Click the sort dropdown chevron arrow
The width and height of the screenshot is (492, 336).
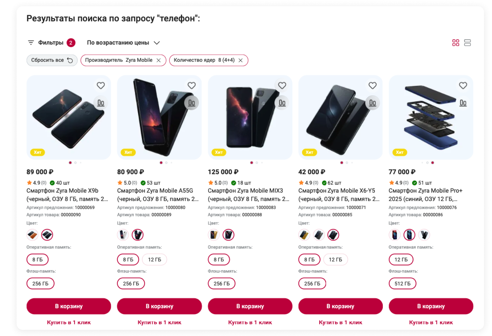tap(157, 43)
